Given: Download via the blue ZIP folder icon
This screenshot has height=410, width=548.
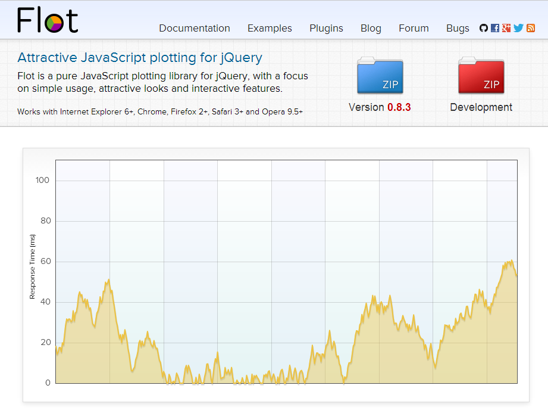Looking at the screenshot, I should click(380, 75).
